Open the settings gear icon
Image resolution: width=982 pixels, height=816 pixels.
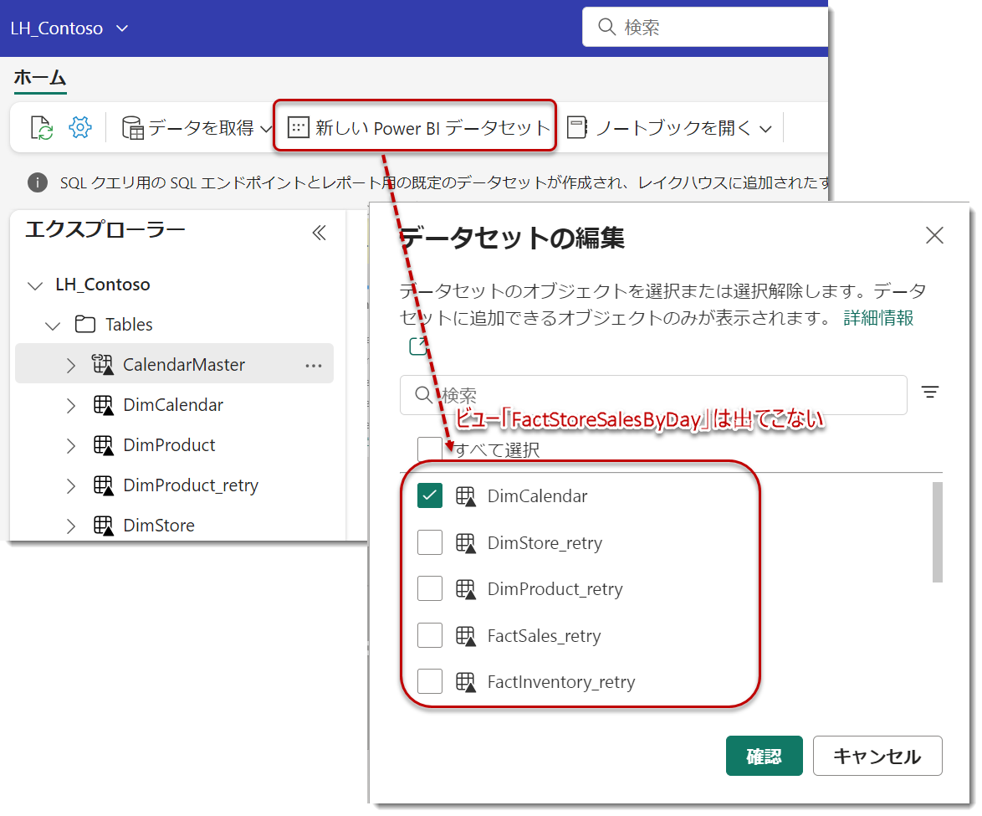[80, 127]
